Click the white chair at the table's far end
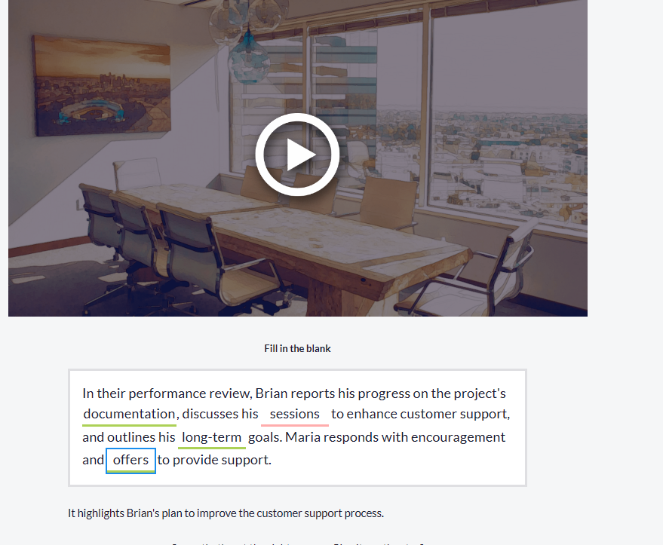 (137, 174)
